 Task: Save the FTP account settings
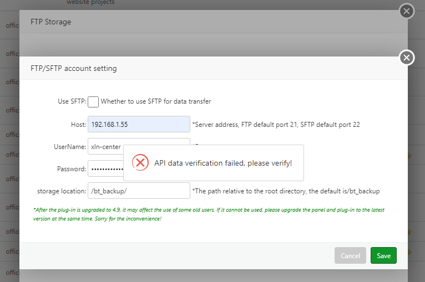(x=383, y=255)
